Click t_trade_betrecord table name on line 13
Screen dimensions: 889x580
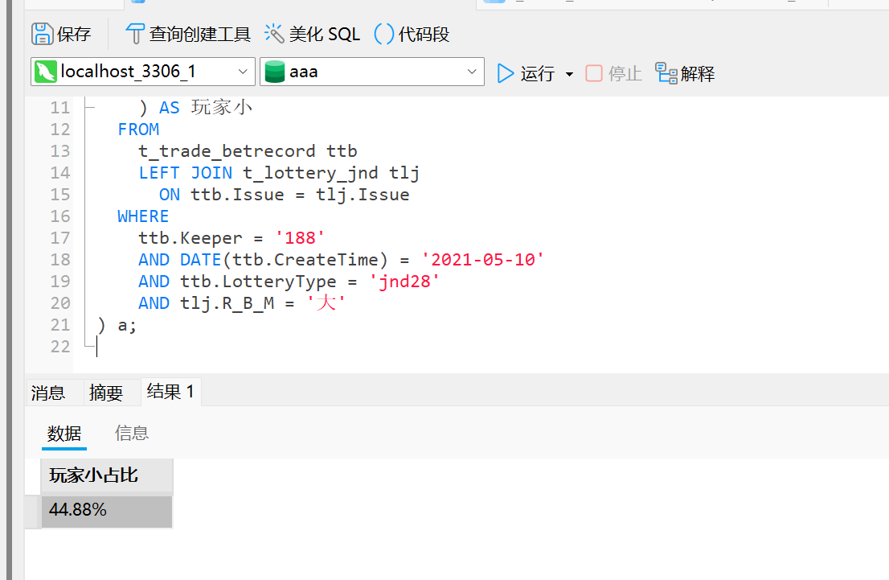(227, 151)
